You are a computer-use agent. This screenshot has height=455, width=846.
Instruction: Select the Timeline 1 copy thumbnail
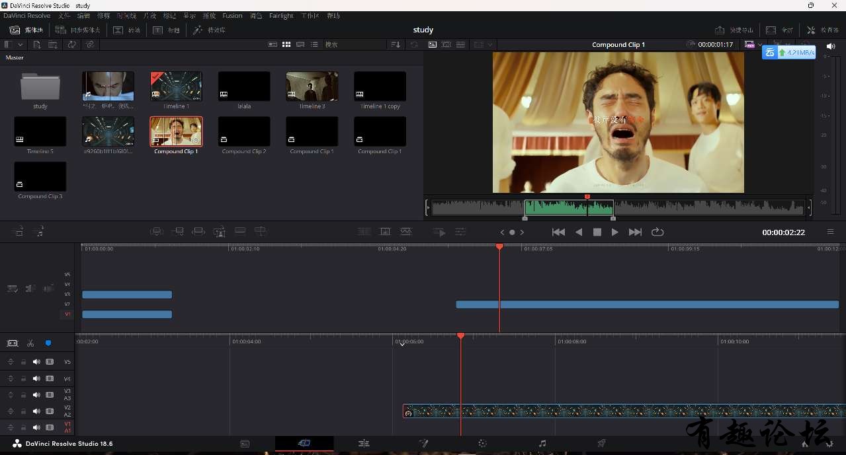tap(380, 87)
